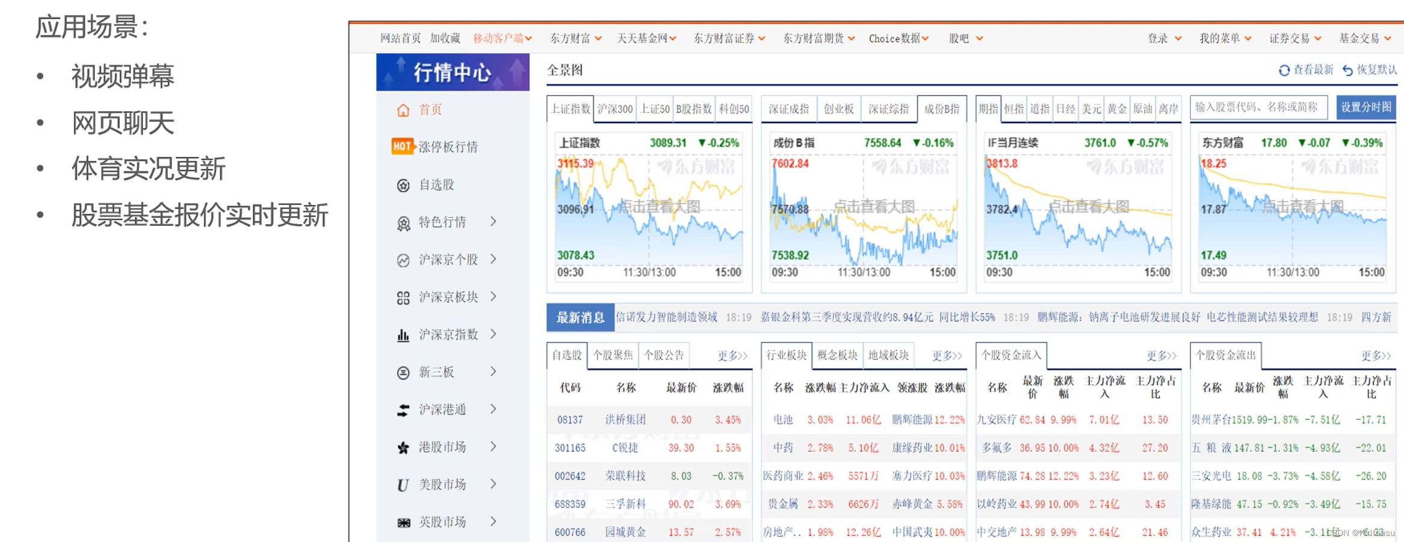Click stock code 301165

tap(570, 448)
